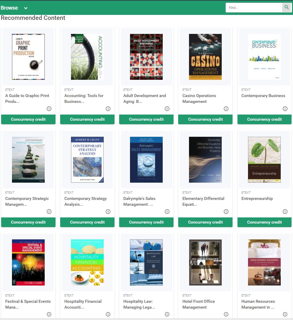Open title link Entrepreneurship
Image resolution: width=293 pixels, height=320 pixels.
[257, 198]
